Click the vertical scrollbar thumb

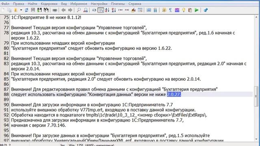256,96
